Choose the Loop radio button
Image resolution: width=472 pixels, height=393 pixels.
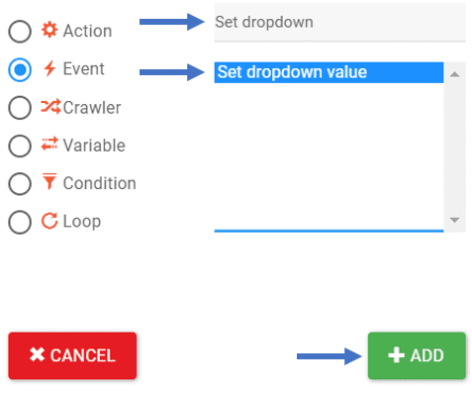tap(20, 222)
